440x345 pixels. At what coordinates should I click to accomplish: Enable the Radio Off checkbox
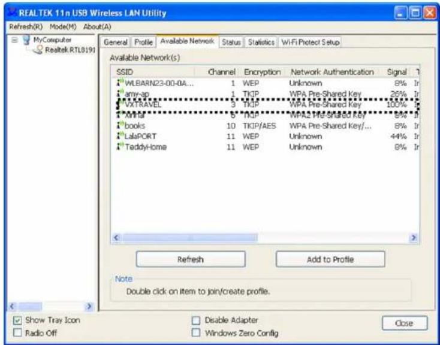click(x=17, y=332)
